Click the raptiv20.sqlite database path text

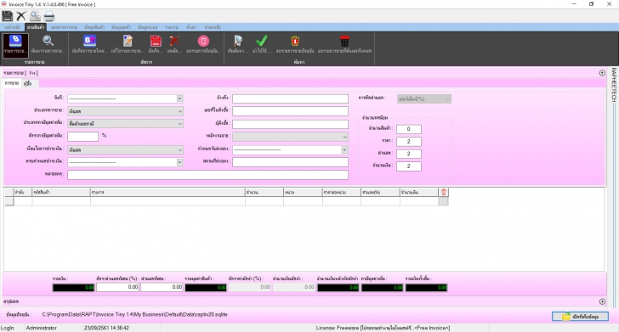tap(134, 315)
